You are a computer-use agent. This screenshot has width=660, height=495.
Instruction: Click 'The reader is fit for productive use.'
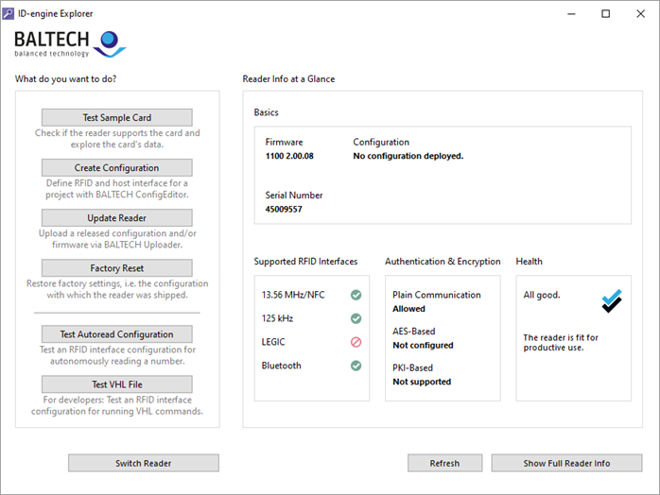(560, 342)
